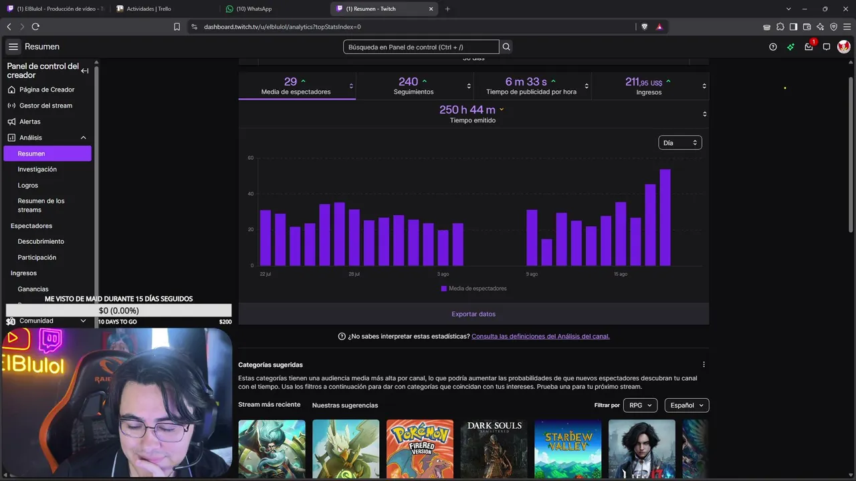
Task: Click the Panel de control search field
Action: point(421,47)
